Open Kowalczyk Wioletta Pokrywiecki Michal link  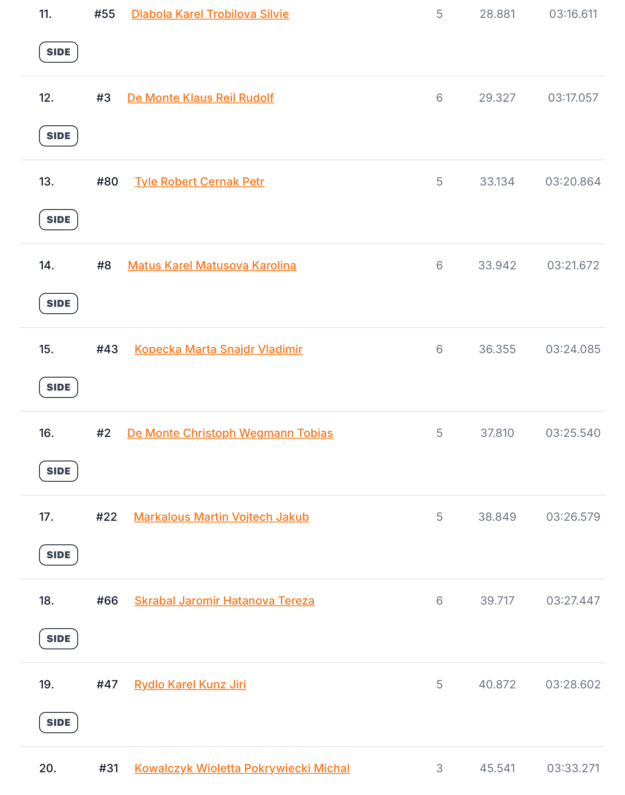coord(242,769)
